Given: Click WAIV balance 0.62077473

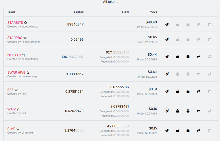Looking at the screenshot, I should point(74,111).
